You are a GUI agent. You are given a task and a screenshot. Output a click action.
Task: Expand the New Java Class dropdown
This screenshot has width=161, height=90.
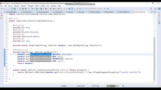tap(56, 9)
